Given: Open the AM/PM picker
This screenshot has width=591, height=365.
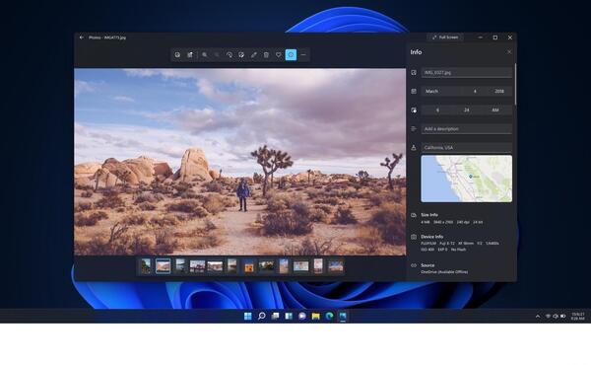Looking at the screenshot, I should pos(495,109).
